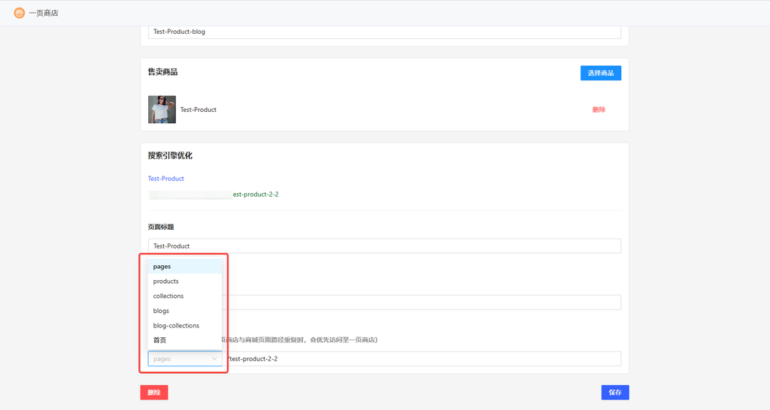Open the Test-Product thumbnail image
Screen dimensions: 770x410
point(162,110)
